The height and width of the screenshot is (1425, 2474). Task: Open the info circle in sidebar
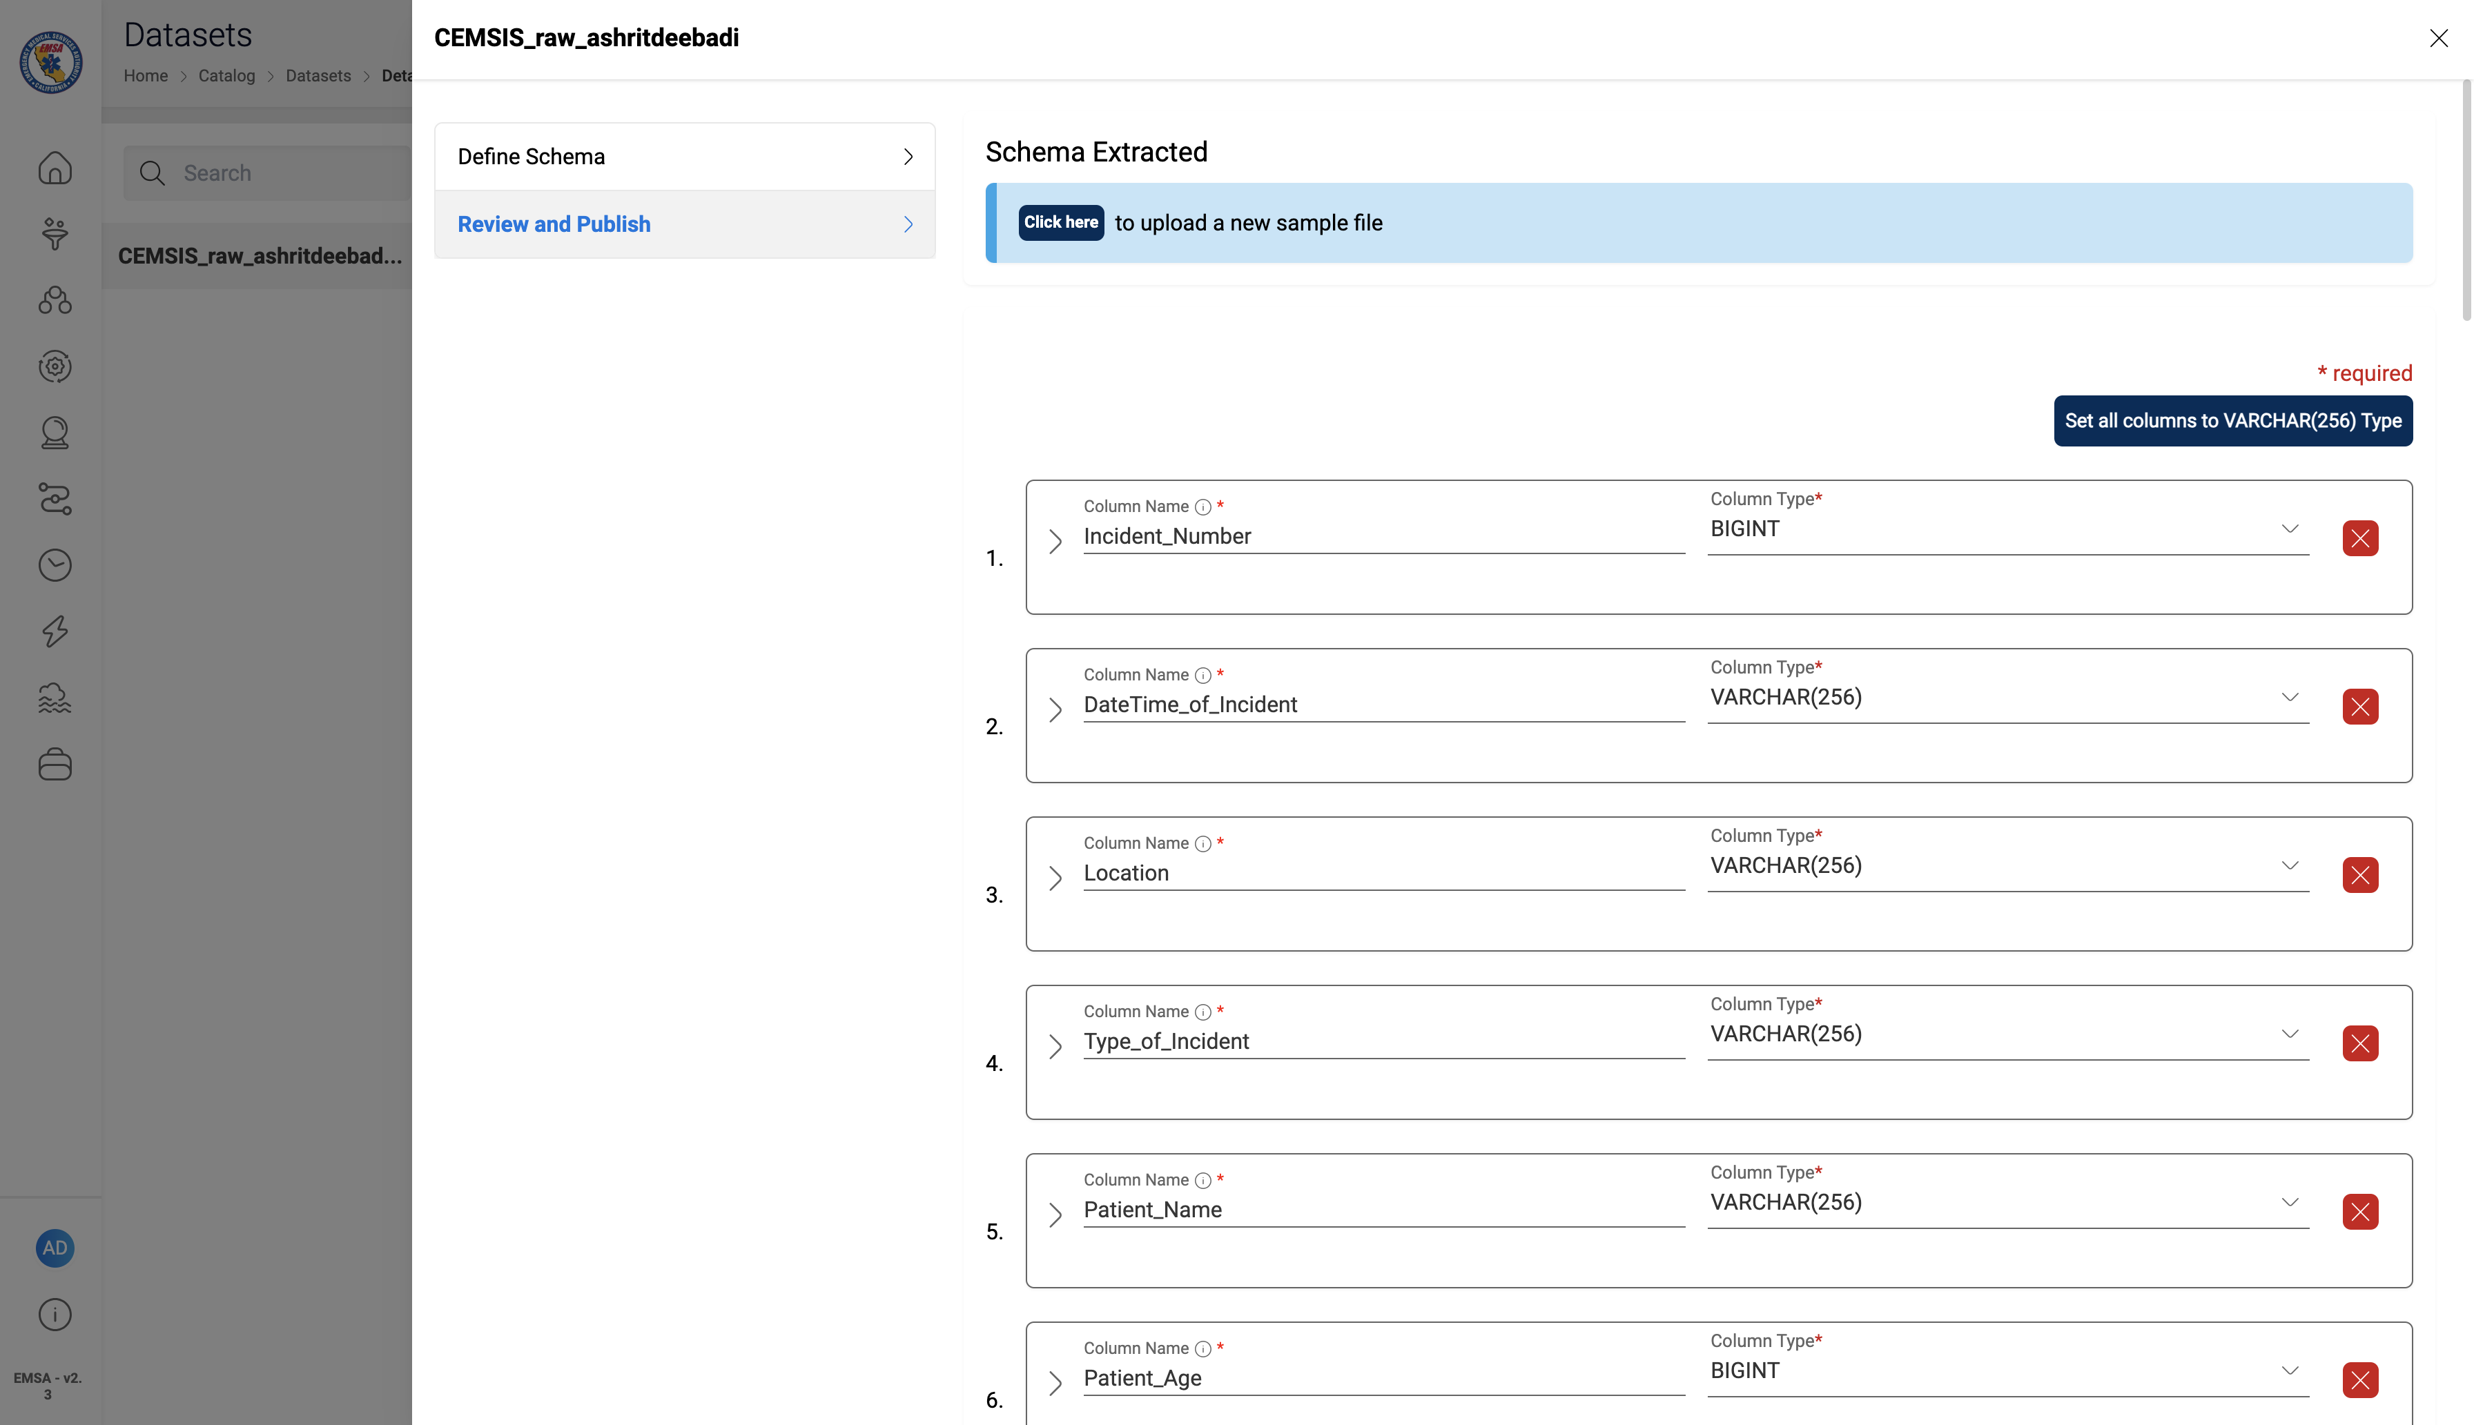[55, 1315]
